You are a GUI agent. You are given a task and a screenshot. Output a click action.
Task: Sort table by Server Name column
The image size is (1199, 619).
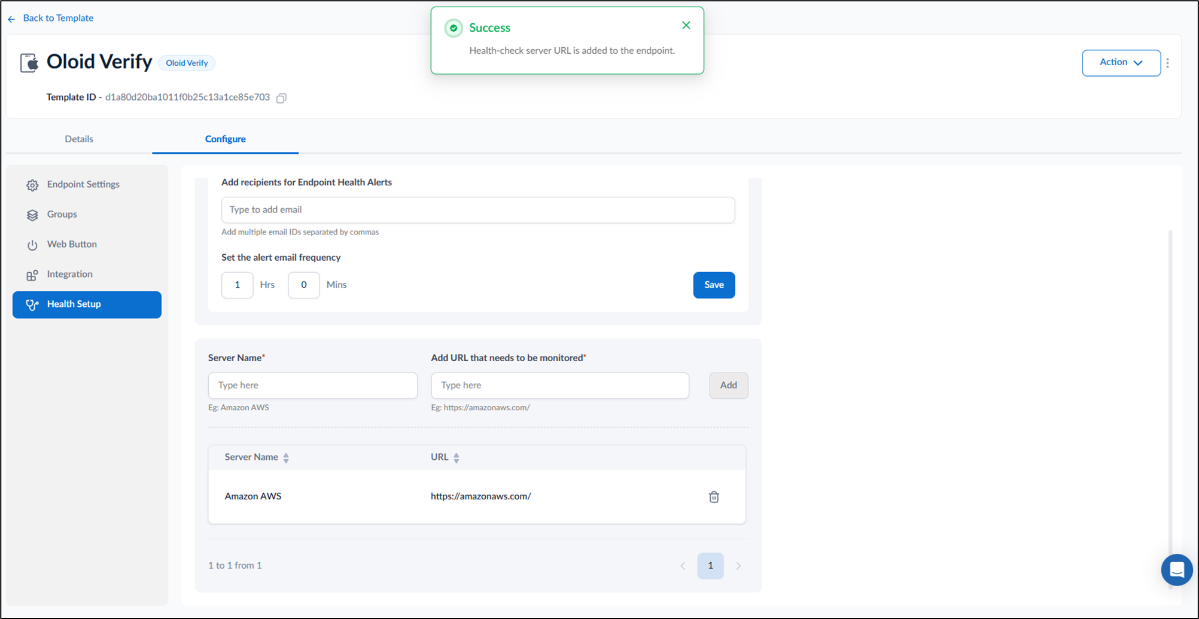coord(286,458)
